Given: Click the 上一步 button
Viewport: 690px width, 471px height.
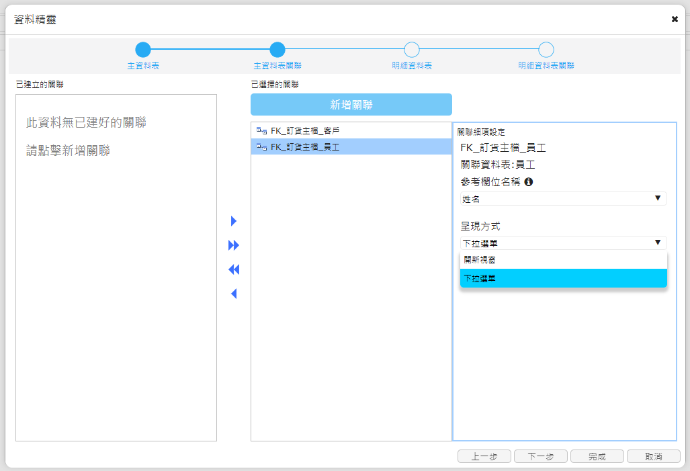Looking at the screenshot, I should click(484, 456).
